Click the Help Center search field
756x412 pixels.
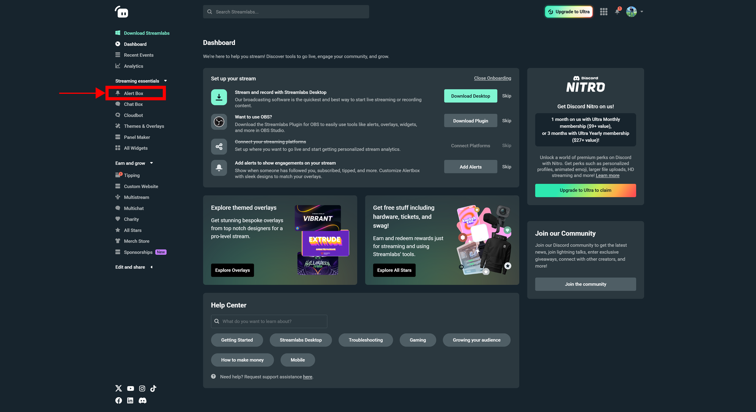(x=269, y=321)
